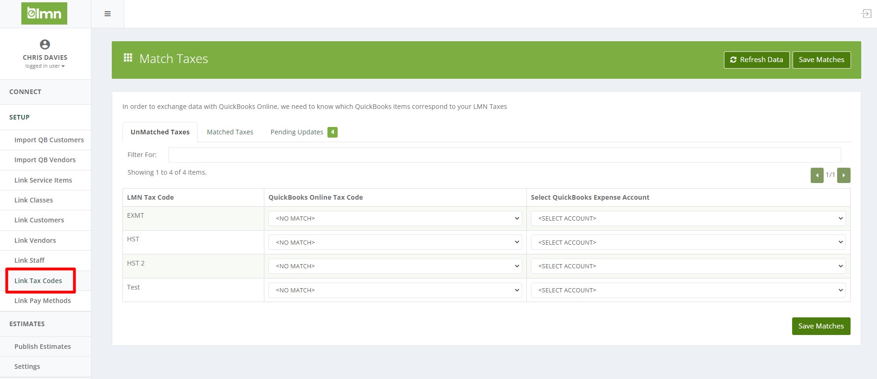Open Link Classes

pyautogui.click(x=45, y=200)
